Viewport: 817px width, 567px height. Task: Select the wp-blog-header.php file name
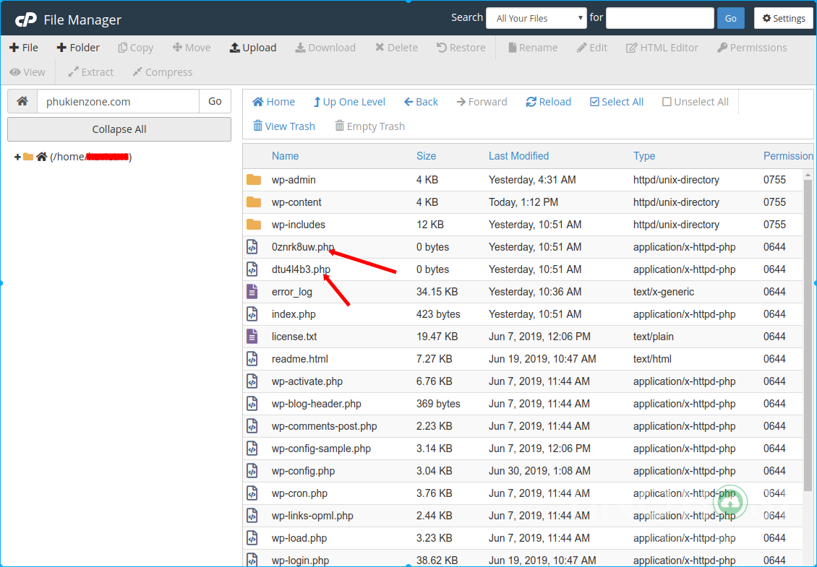[316, 404]
